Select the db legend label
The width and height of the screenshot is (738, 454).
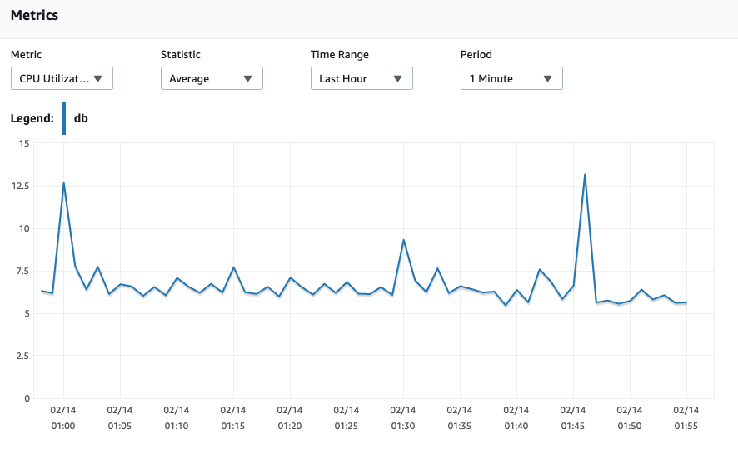[x=81, y=118]
